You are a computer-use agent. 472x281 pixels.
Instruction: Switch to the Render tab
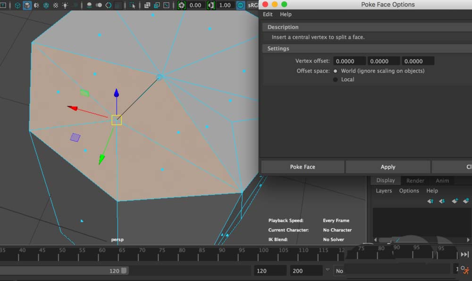point(415,180)
